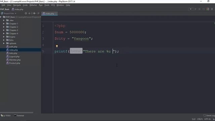The height and width of the screenshot is (121, 215).
Task: Open the Window menu
Action: [x=60, y=5]
